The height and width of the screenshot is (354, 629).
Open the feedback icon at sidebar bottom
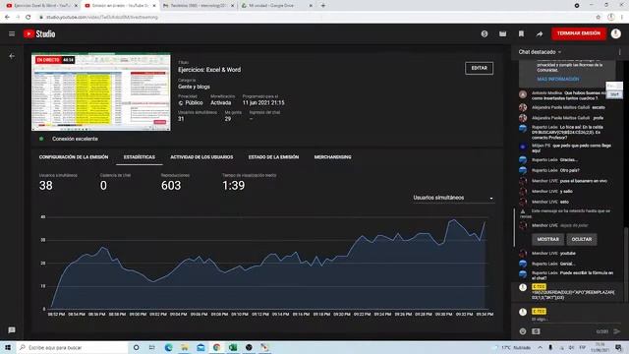(12, 330)
